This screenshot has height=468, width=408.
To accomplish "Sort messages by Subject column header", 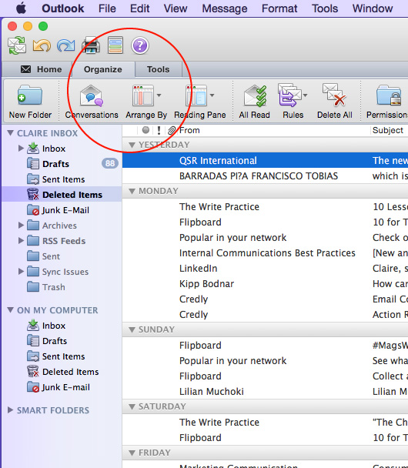I will click(x=390, y=130).
